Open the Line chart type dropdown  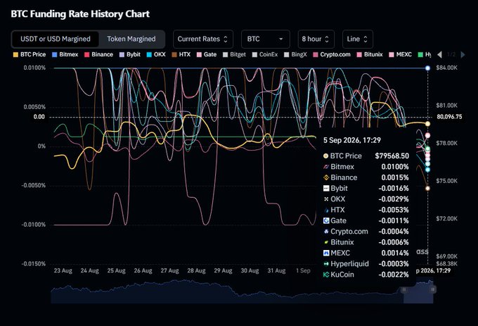point(358,39)
